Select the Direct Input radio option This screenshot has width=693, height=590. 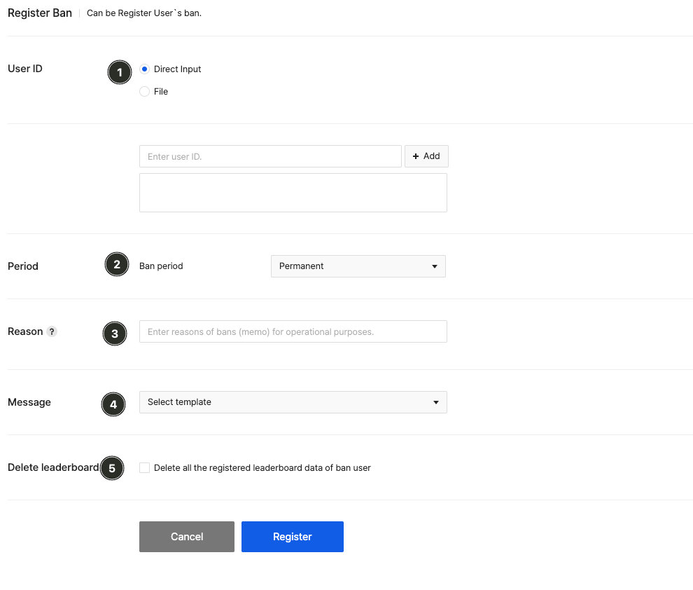coord(144,69)
